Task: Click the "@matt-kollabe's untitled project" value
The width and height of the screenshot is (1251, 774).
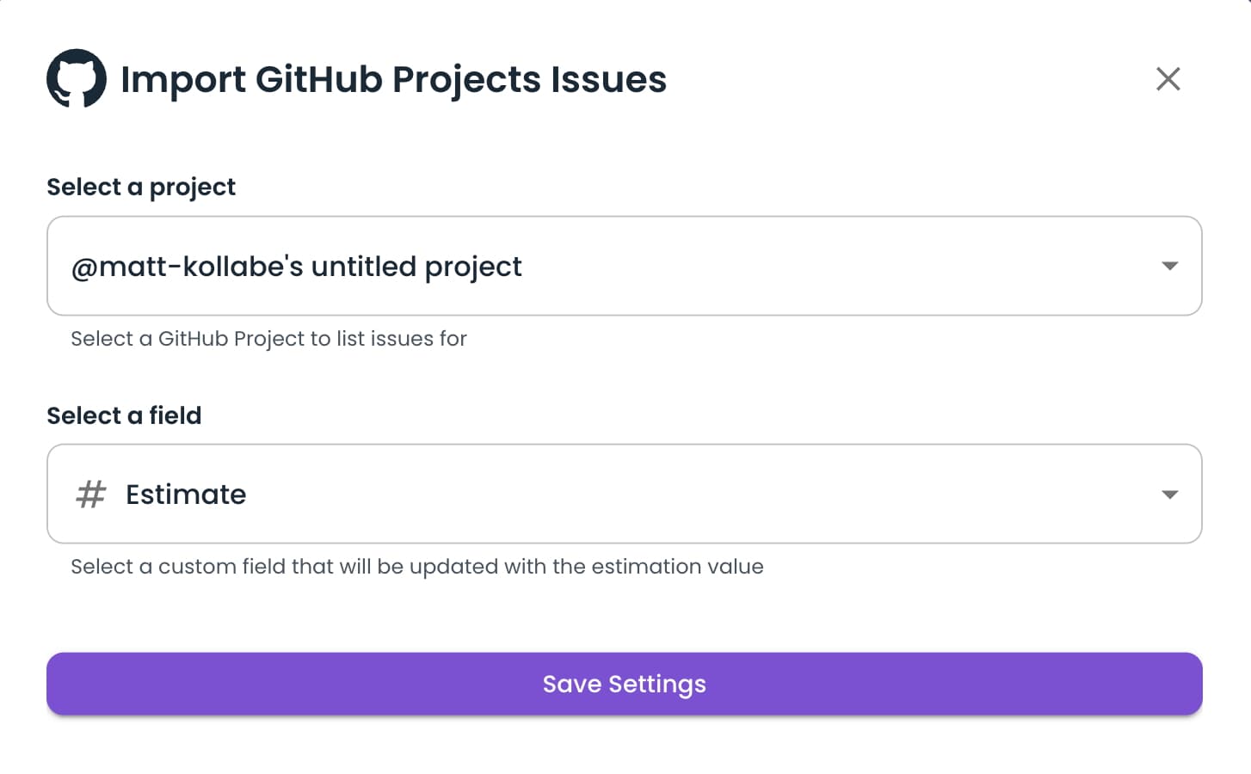Action: coord(296,267)
